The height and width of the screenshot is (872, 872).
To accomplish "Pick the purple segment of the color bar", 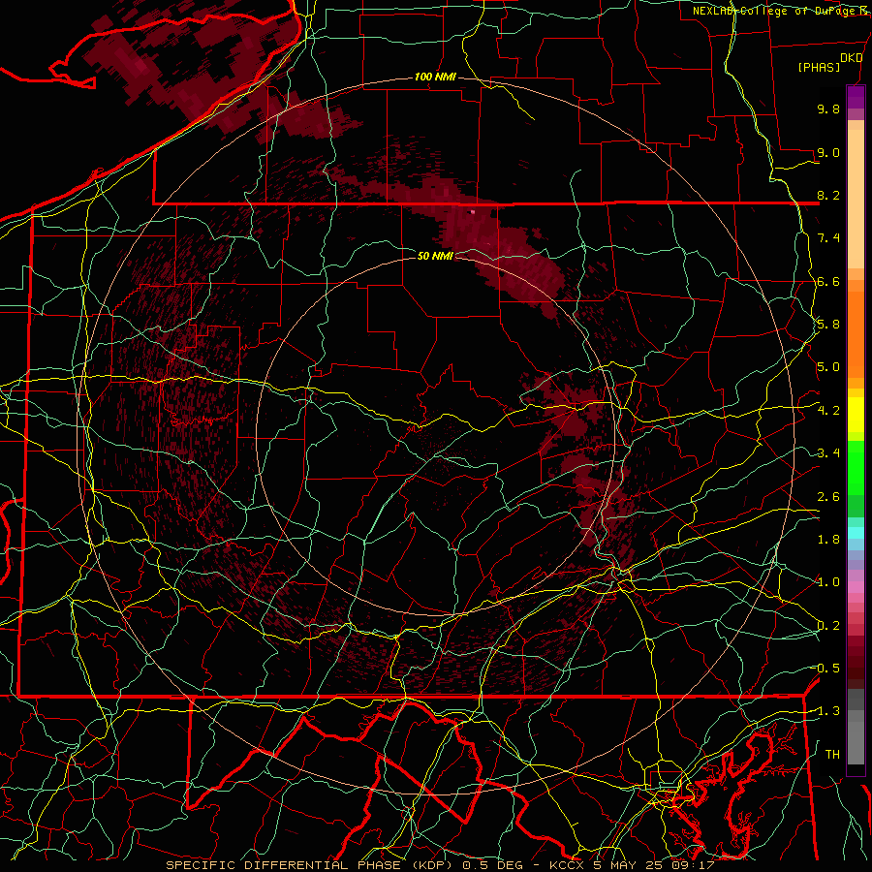I will pyautogui.click(x=856, y=97).
